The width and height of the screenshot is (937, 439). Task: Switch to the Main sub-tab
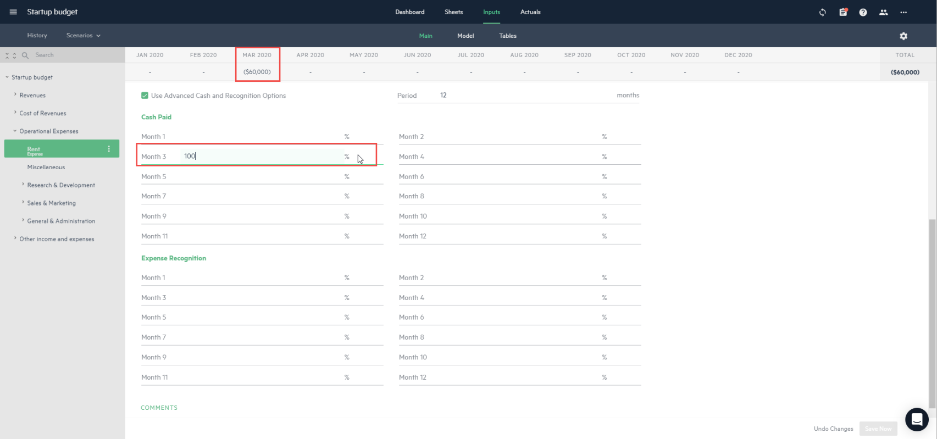pyautogui.click(x=426, y=36)
